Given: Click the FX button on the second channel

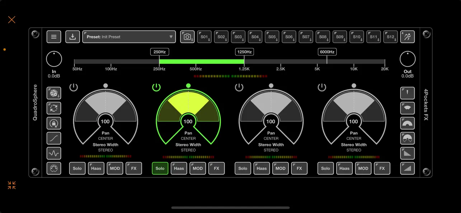Looking at the screenshot, I should (217, 168).
